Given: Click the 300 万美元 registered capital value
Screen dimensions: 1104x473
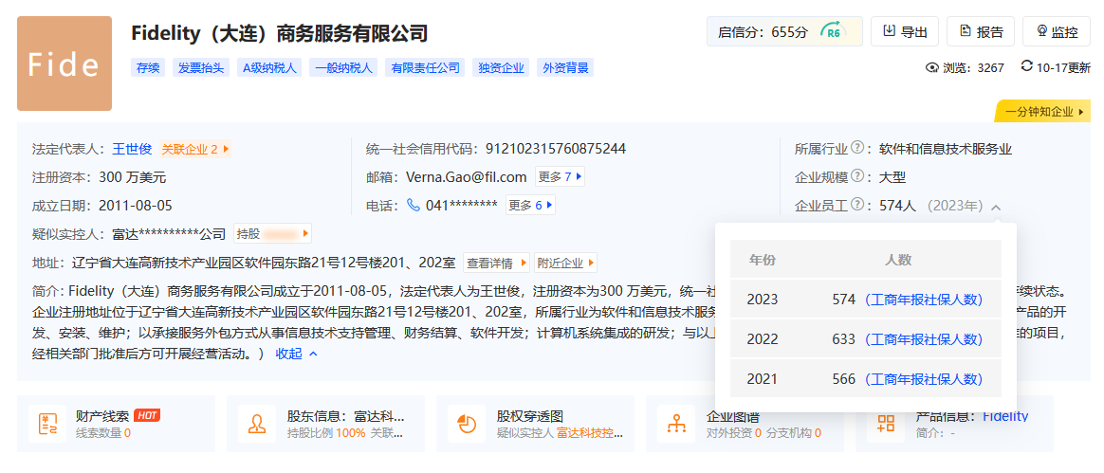Looking at the screenshot, I should tap(133, 177).
